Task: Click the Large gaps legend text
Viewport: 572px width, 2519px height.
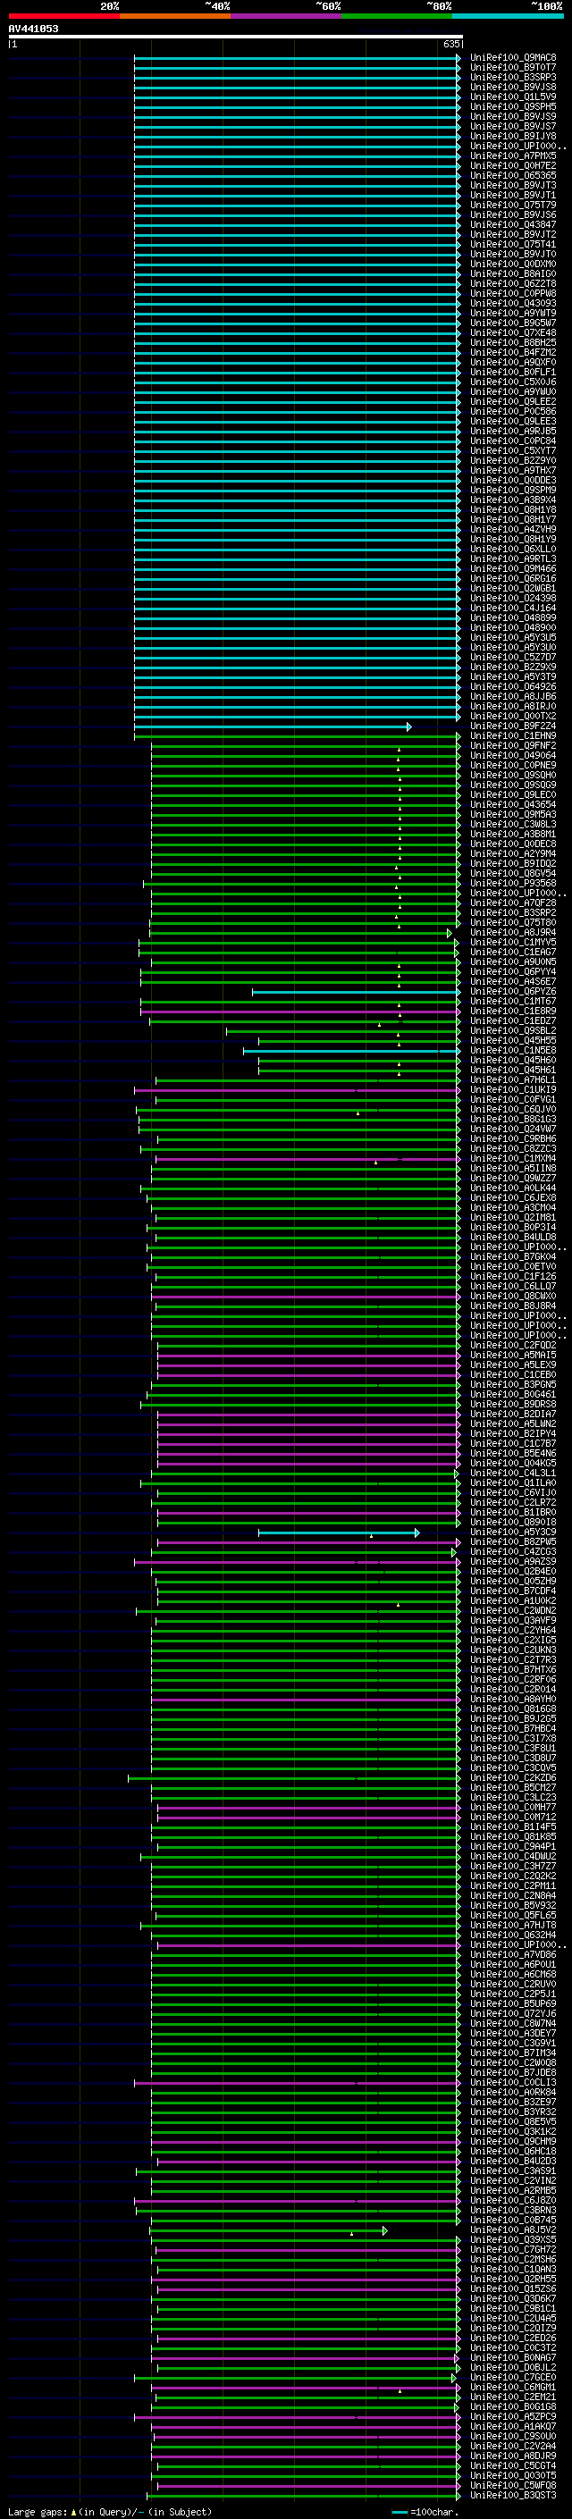Action: (x=110, y=2511)
